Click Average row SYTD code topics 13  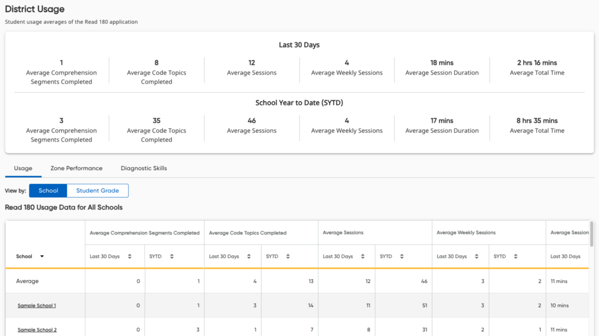tap(311, 281)
